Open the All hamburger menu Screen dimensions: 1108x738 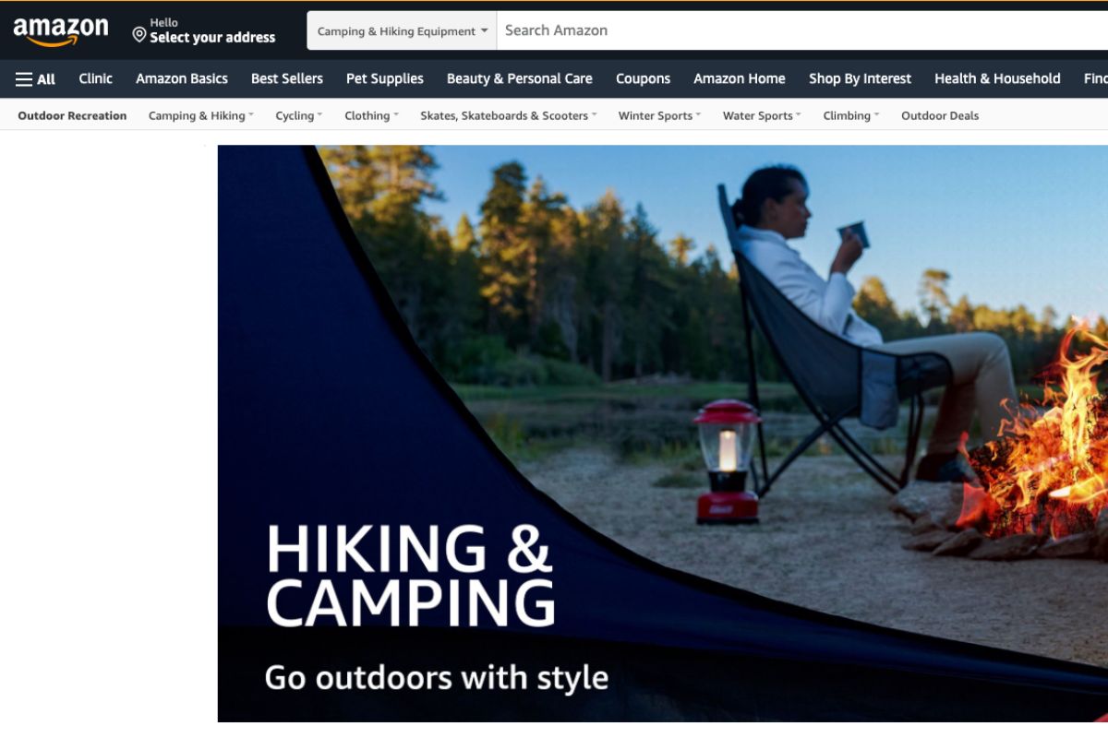[35, 79]
